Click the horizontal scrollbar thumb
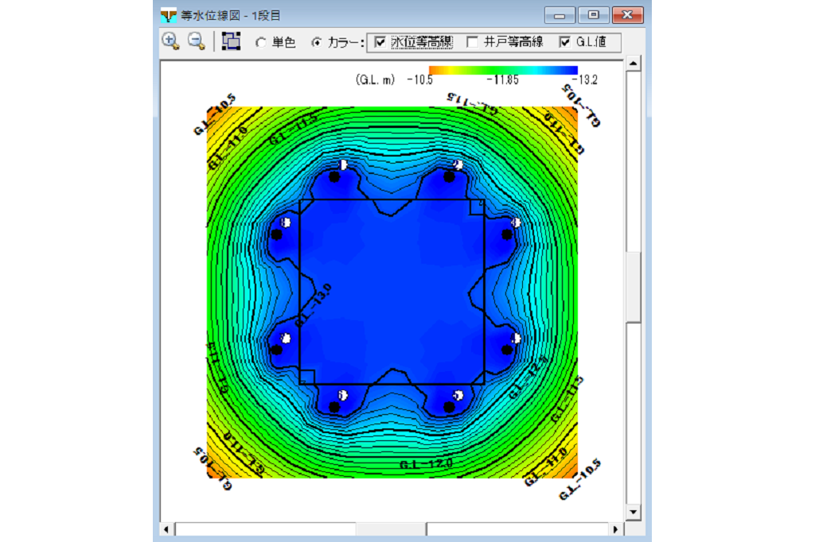Image resolution: width=815 pixels, height=542 pixels. (x=391, y=529)
